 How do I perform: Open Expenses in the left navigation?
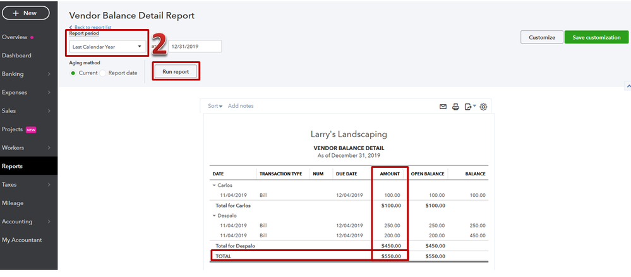point(27,93)
